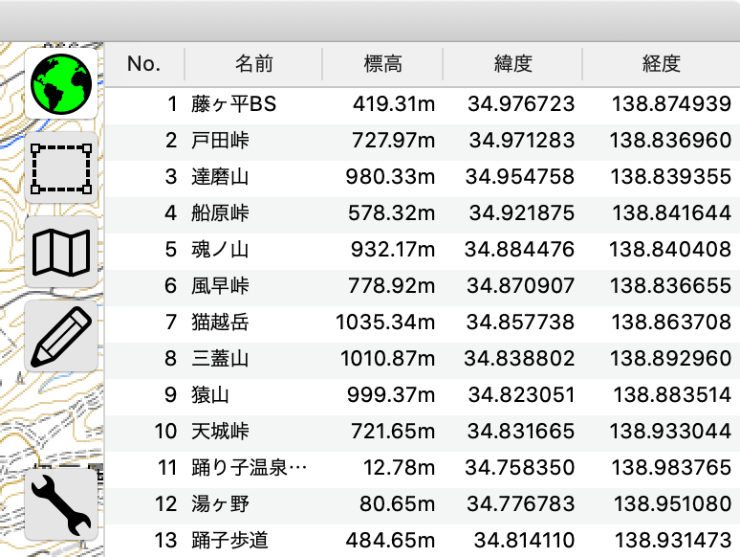Activate the pencil edit tool
740x557 pixels.
[61, 336]
